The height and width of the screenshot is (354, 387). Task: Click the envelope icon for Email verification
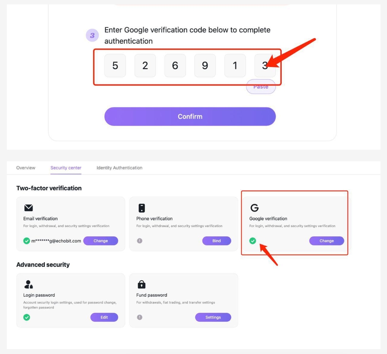(29, 208)
